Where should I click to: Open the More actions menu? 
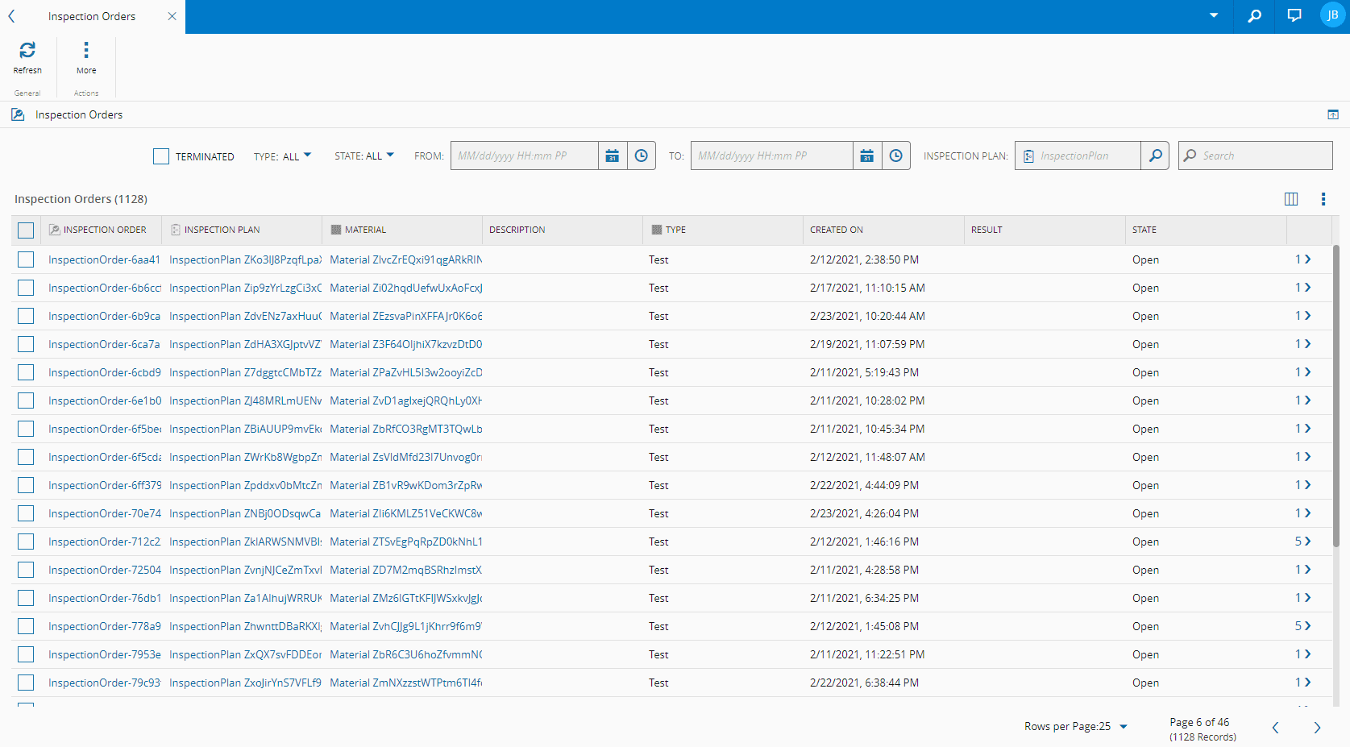pos(86,51)
